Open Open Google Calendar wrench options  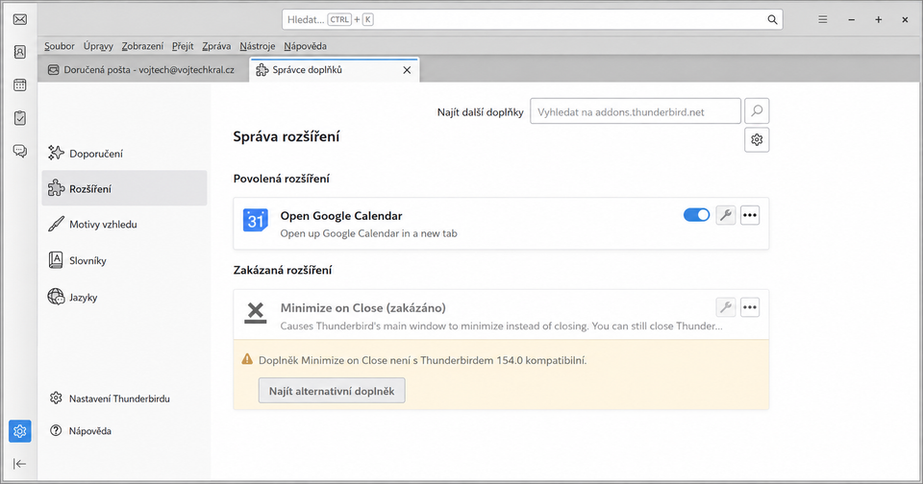tap(726, 215)
